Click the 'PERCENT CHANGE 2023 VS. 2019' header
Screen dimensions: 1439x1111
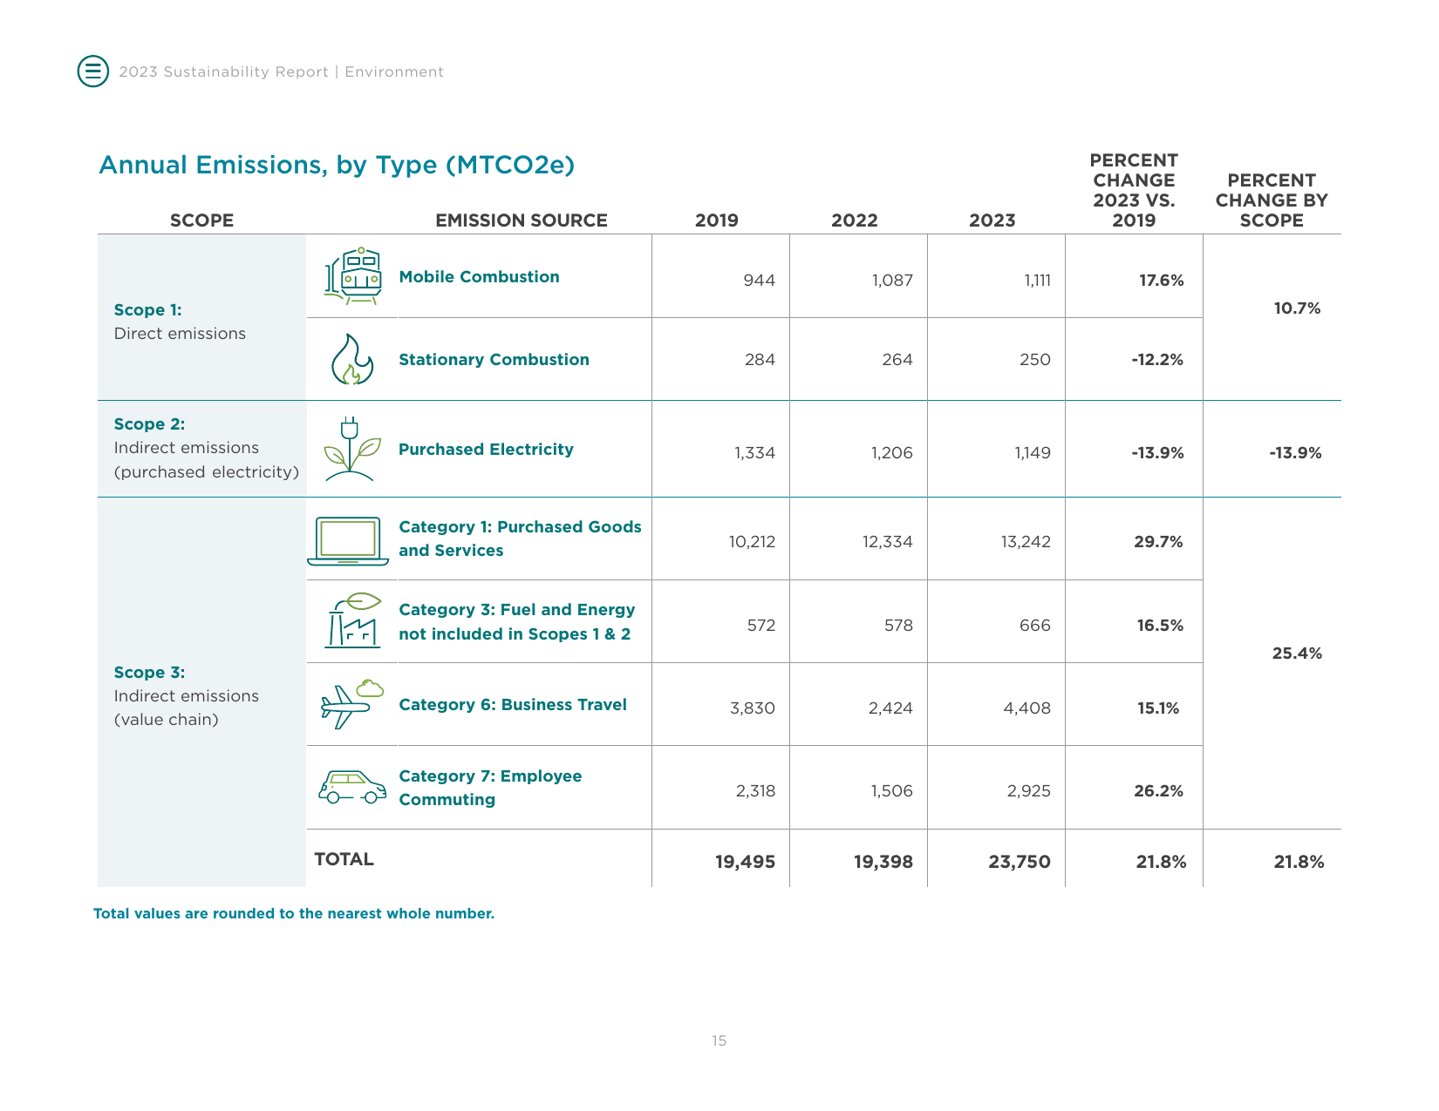[1134, 190]
